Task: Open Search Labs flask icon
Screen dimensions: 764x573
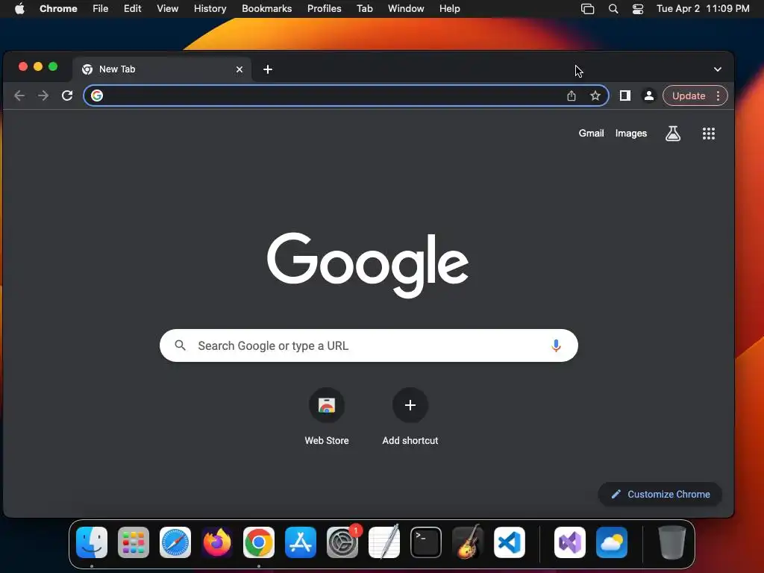Action: (673, 134)
